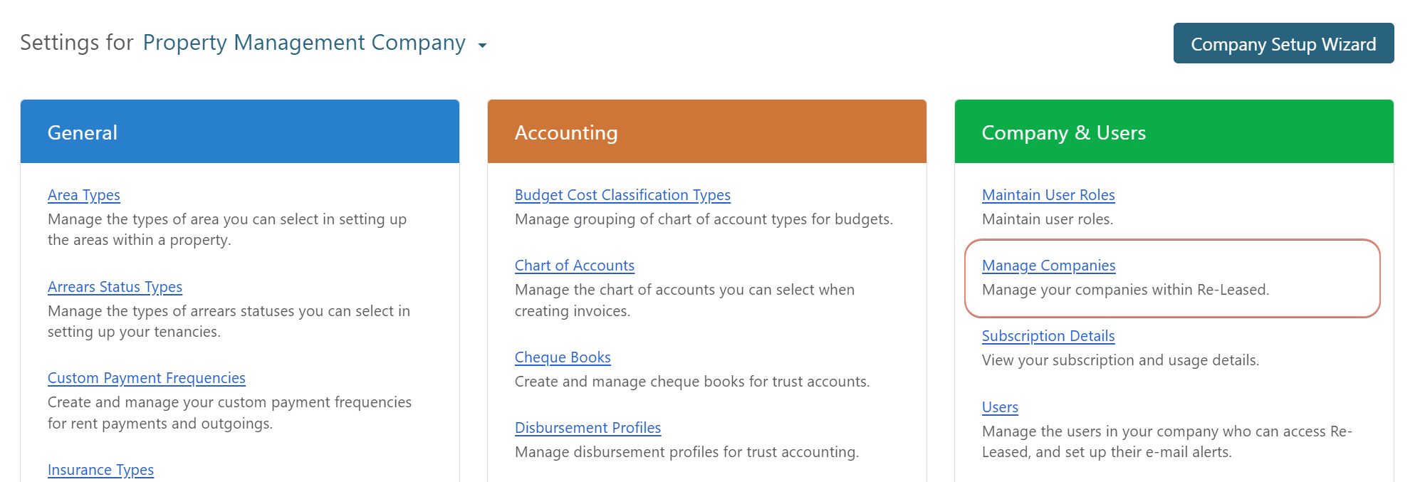This screenshot has width=1420, height=482.
Task: Go to Disbursement Profiles
Action: [588, 428]
